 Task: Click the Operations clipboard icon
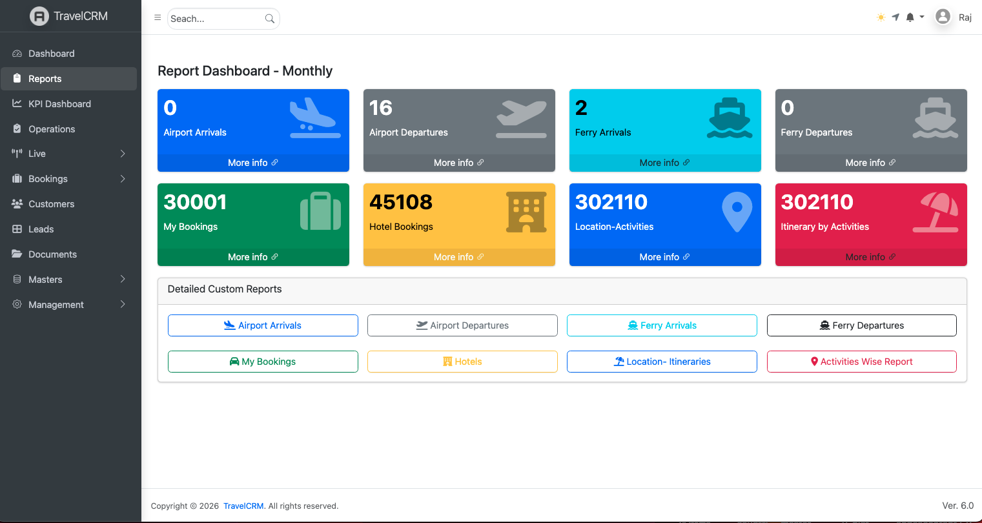click(17, 128)
